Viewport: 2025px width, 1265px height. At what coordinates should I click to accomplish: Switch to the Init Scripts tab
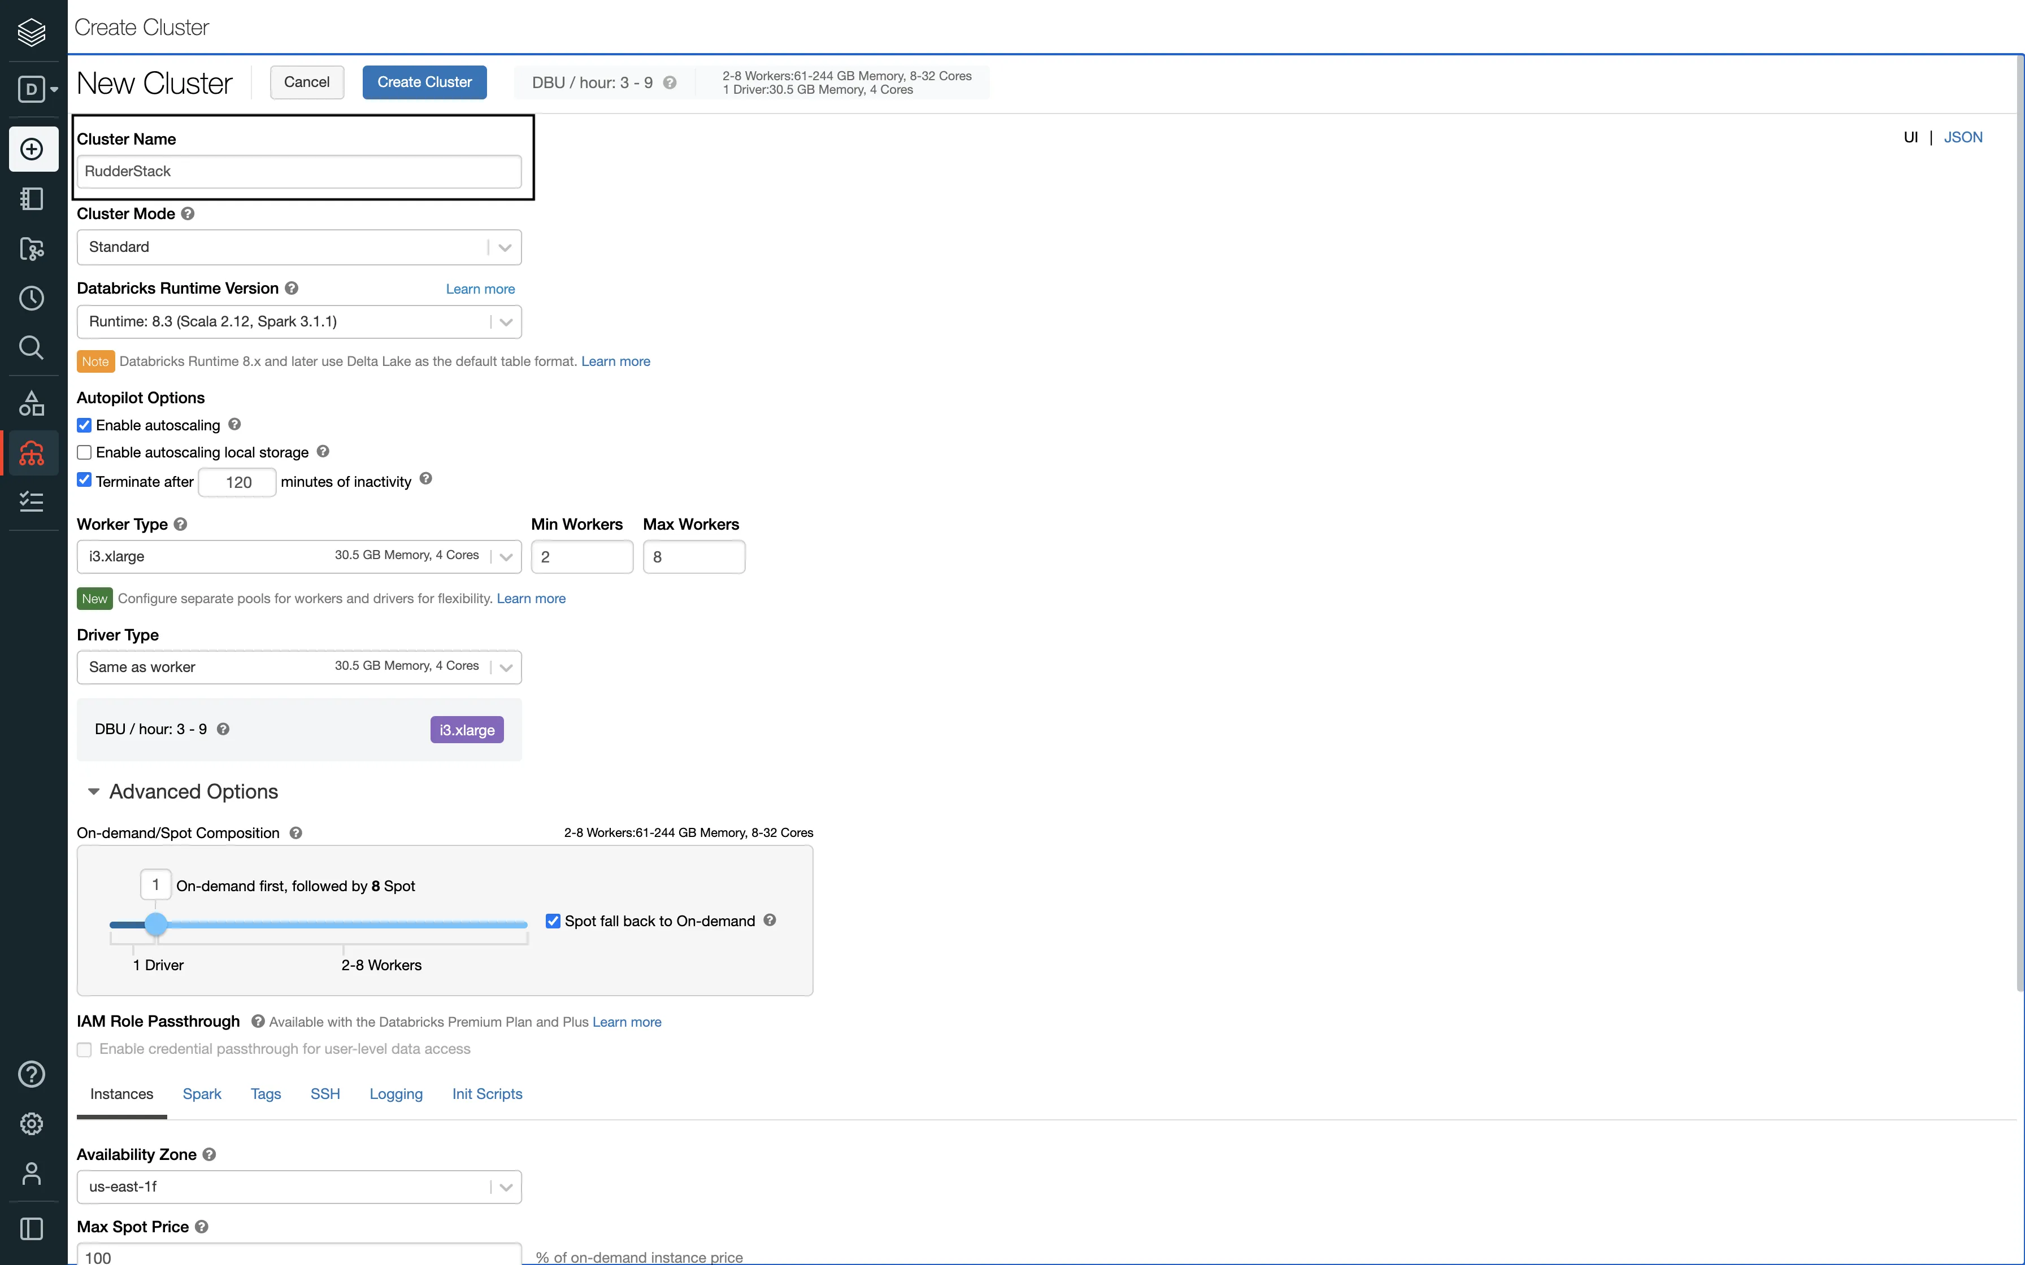click(487, 1093)
